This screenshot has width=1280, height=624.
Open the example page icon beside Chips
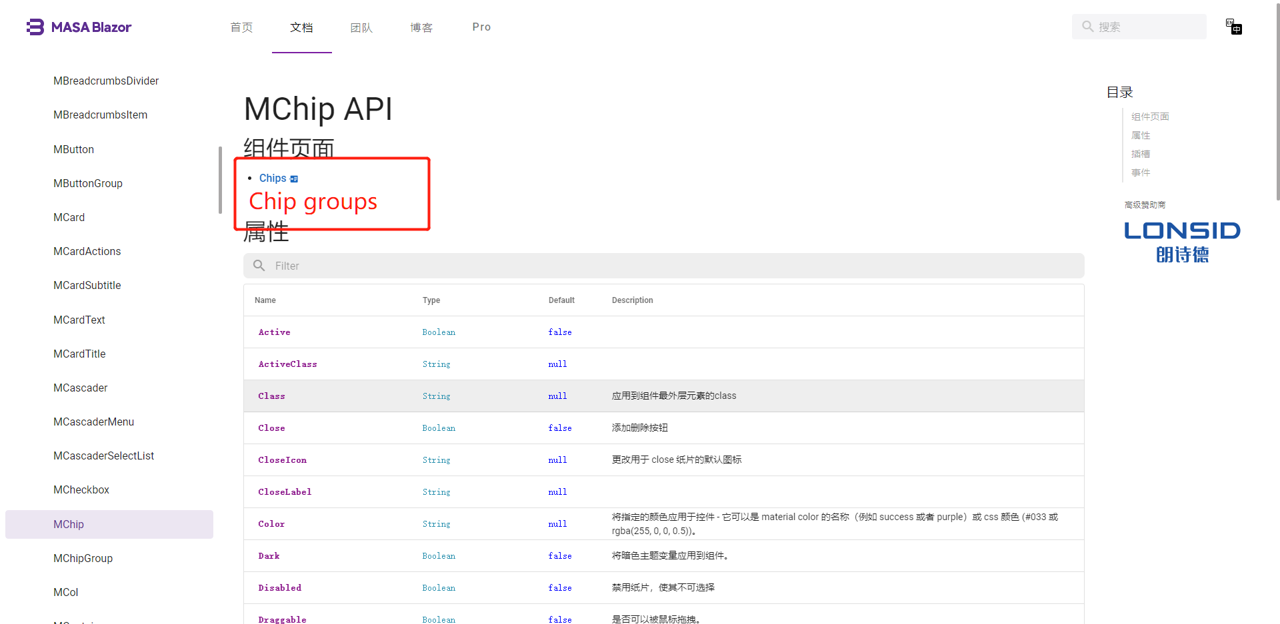pyautogui.click(x=295, y=178)
